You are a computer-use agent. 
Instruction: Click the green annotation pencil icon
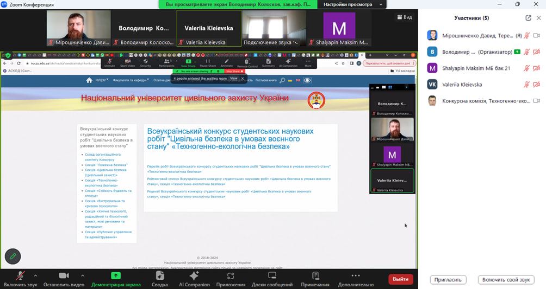pyautogui.click(x=13, y=256)
